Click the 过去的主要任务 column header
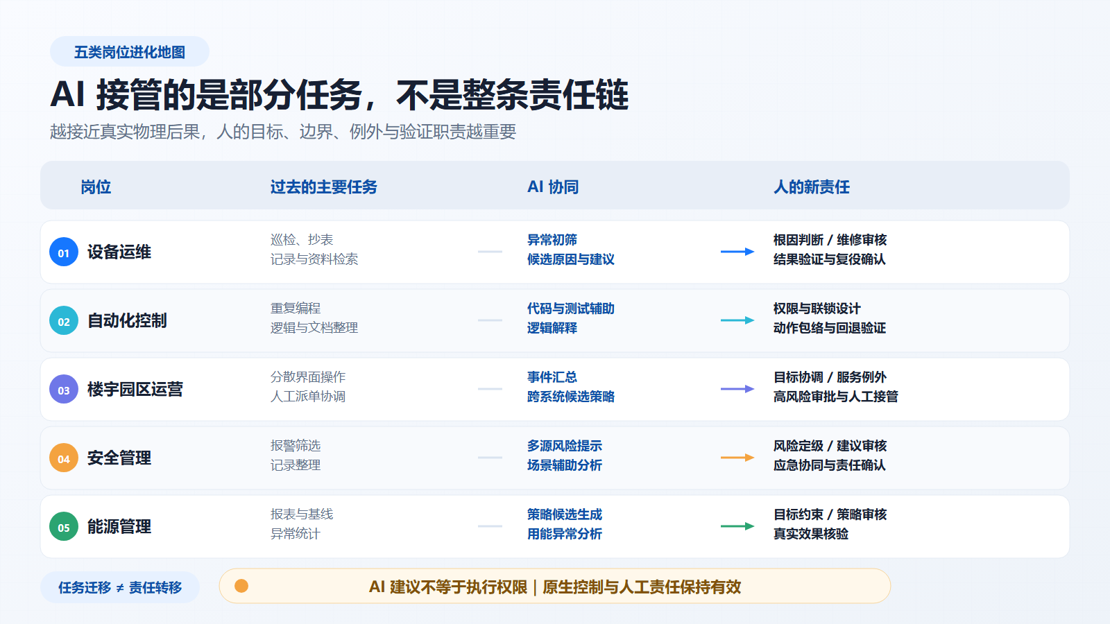Image resolution: width=1110 pixels, height=624 pixels. pos(323,187)
